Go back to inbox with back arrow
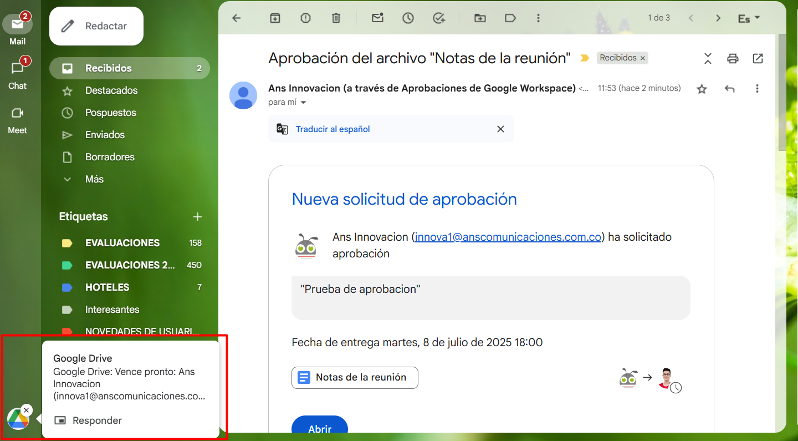The height and width of the screenshot is (441, 798). (237, 18)
